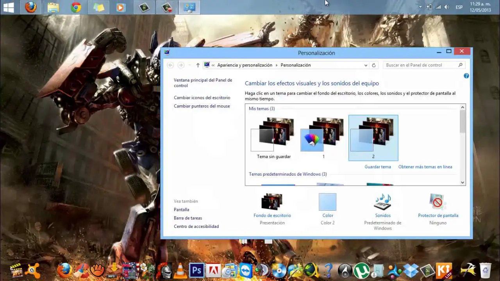Expand the chevron after 'Apariencia y personalización'
500x281 pixels.
[277, 65]
